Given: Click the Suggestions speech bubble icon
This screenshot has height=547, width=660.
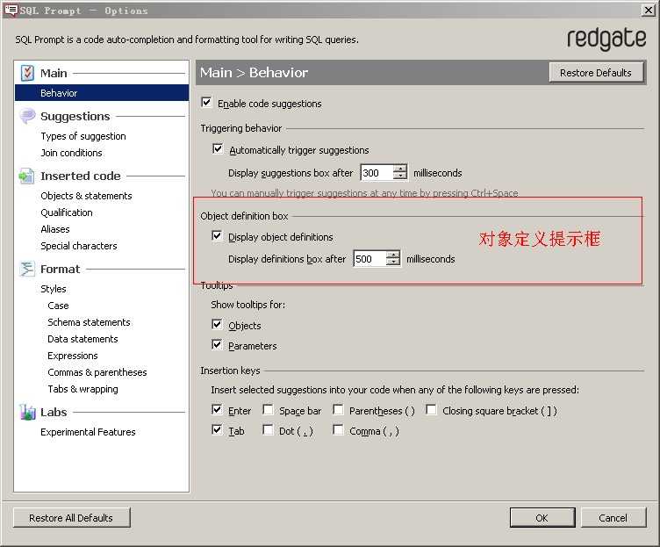Looking at the screenshot, I should [x=27, y=116].
